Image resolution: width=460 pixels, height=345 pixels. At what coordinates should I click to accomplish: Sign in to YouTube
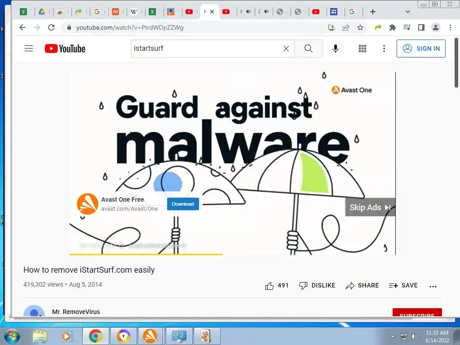(x=421, y=49)
